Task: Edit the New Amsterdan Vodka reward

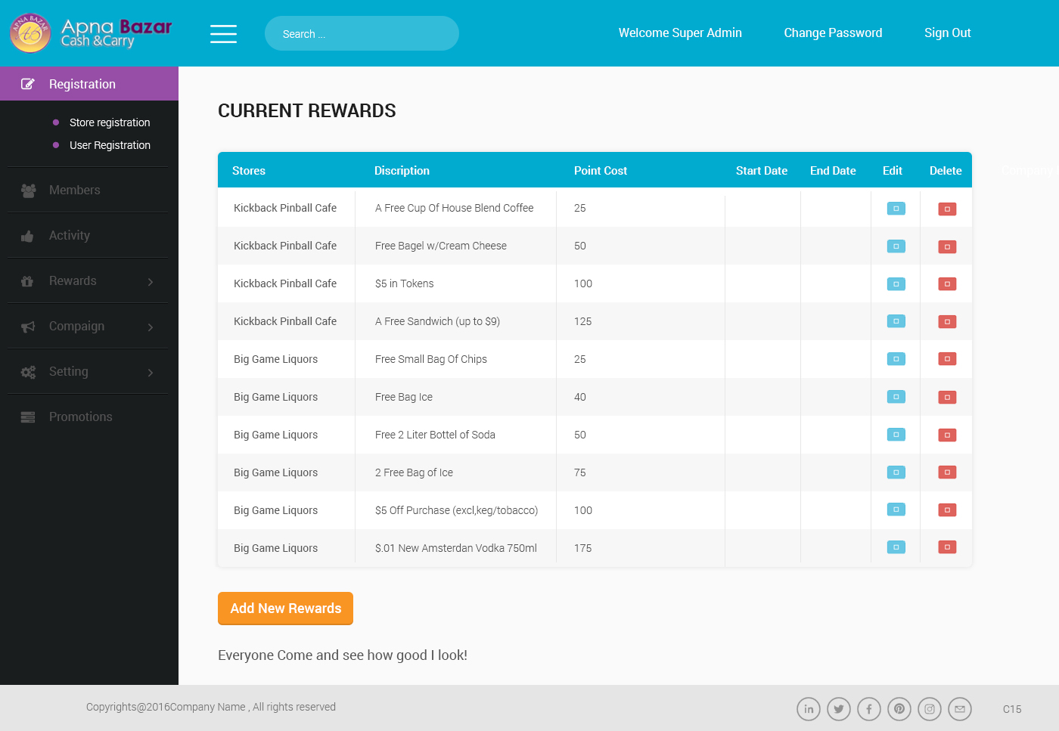Action: coord(896,547)
